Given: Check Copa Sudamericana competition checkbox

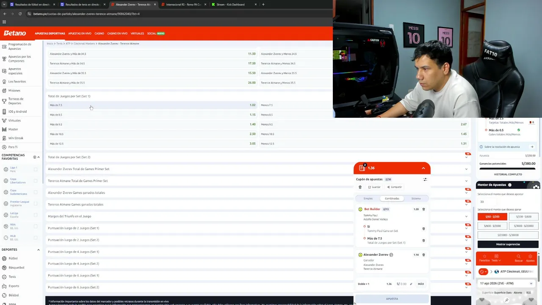Looking at the screenshot, I should click(x=36, y=192).
